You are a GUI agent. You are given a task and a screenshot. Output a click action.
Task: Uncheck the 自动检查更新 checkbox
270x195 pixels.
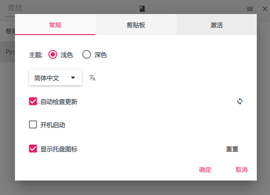tap(33, 102)
